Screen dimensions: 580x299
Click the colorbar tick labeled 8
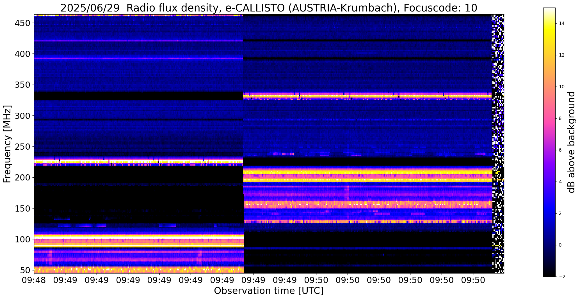(x=560, y=119)
